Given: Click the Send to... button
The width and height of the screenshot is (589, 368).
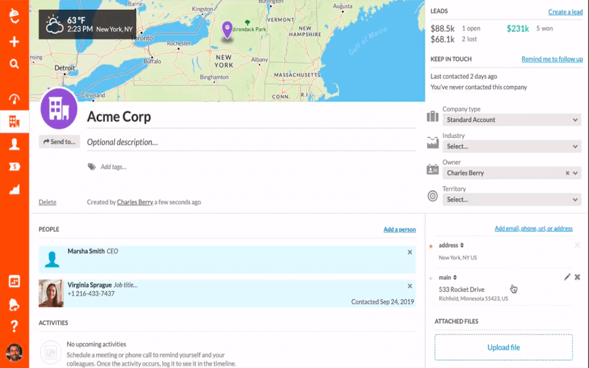Looking at the screenshot, I should point(60,142).
